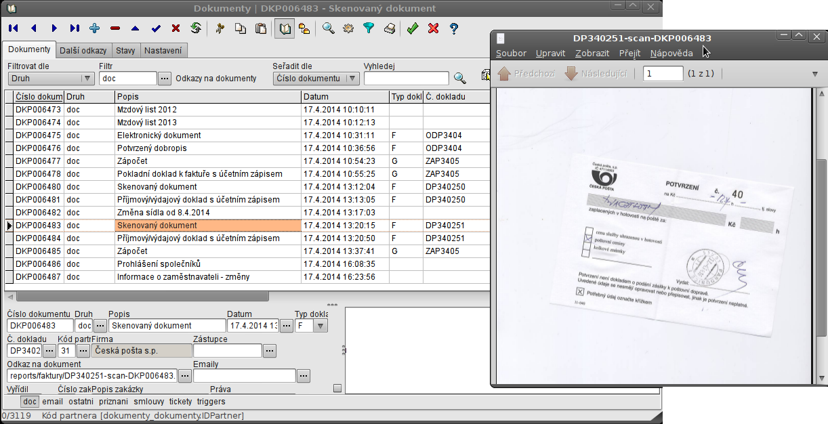Toggle the small checkbox beside preview pane
This screenshot has width=828, height=424.
click(337, 389)
